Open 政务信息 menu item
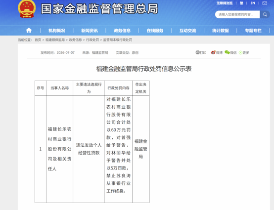 click(x=122, y=31)
